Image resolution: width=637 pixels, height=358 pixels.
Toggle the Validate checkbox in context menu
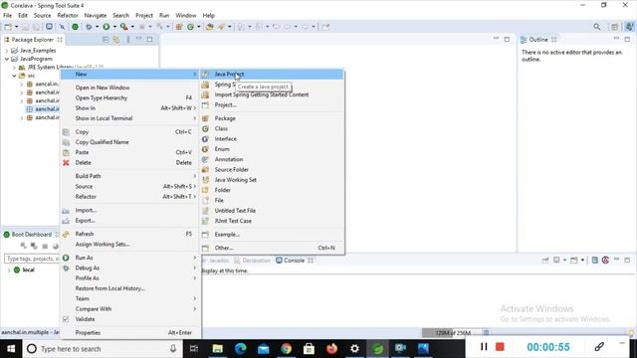(x=66, y=319)
